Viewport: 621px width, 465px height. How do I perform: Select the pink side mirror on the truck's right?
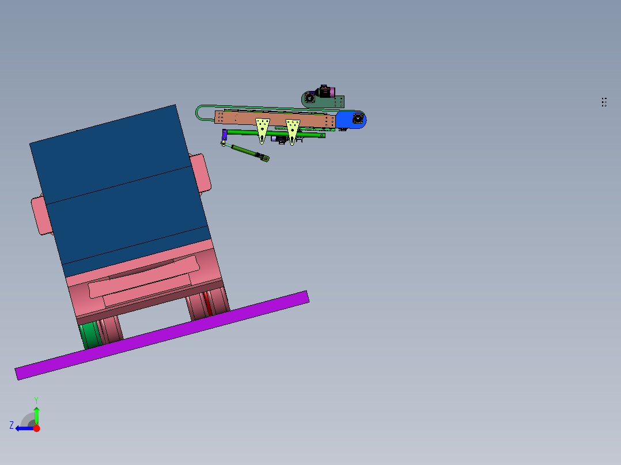point(200,173)
